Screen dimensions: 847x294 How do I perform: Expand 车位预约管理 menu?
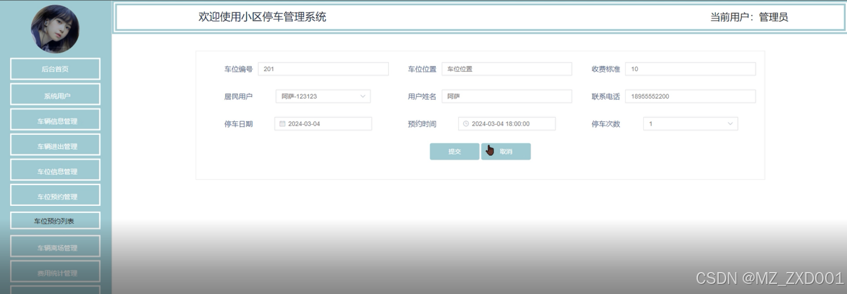click(x=55, y=196)
